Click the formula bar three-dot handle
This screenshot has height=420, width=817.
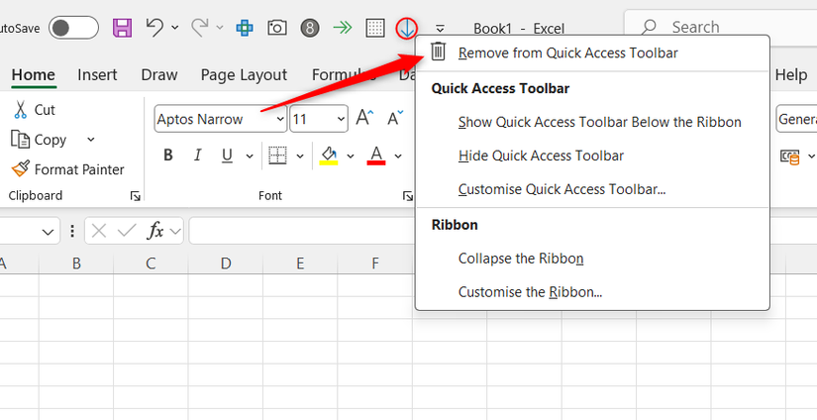[72, 231]
